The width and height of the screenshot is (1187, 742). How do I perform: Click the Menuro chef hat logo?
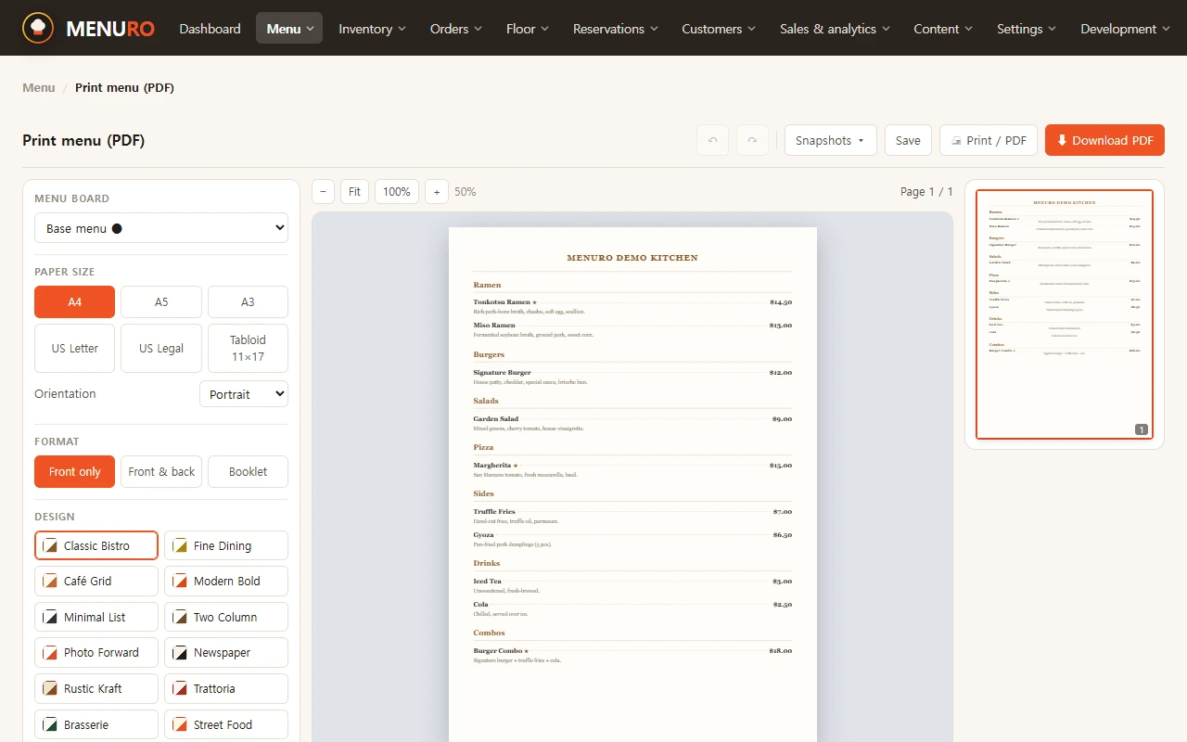point(38,28)
